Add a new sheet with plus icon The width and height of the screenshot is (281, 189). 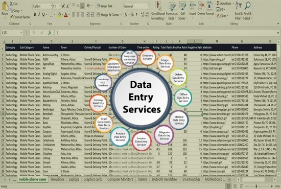tap(229, 179)
